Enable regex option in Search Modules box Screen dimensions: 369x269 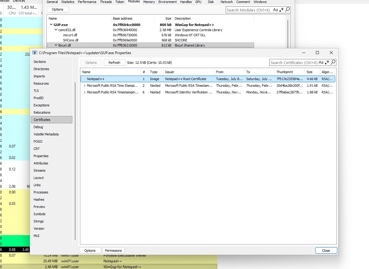[x=282, y=10]
